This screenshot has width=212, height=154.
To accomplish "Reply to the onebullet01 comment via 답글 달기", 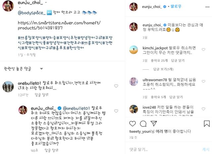I will coord(41,95).
